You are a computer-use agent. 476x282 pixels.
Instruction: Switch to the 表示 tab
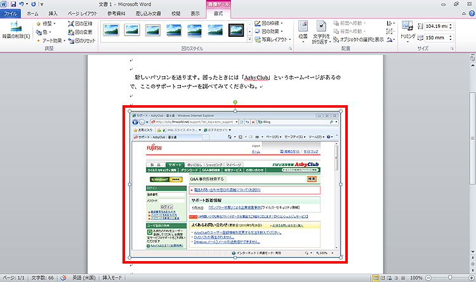point(195,14)
